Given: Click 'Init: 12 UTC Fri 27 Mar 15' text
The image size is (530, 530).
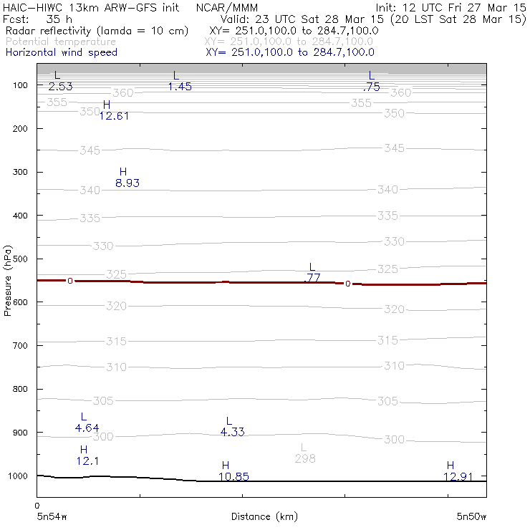Looking at the screenshot, I should pyautogui.click(x=450, y=8).
